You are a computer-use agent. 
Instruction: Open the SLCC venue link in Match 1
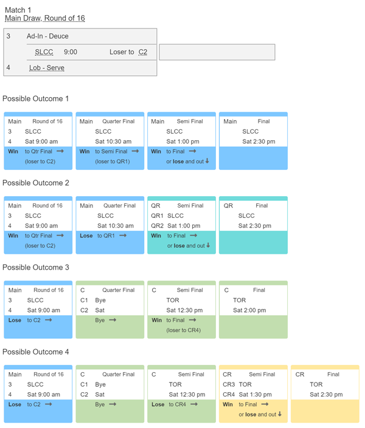(x=44, y=52)
